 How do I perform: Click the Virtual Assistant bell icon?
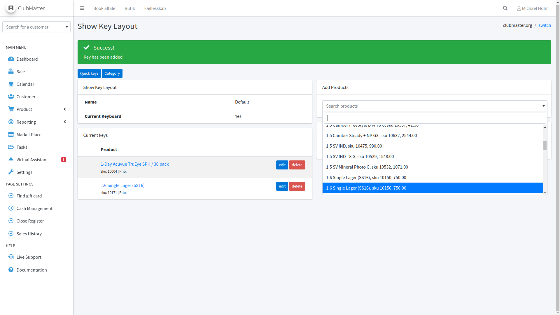coord(11,160)
